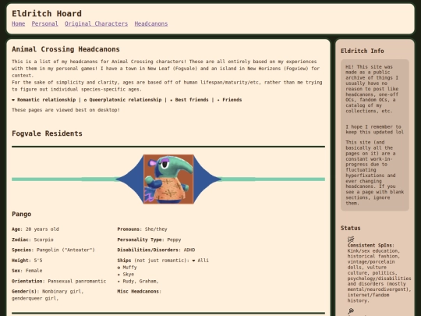Click the 'These pages are viewed best on desktop!' note
Screen dimensions: 421x316
[65, 110]
